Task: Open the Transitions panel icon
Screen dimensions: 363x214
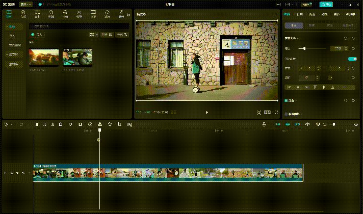Action: click(x=79, y=13)
